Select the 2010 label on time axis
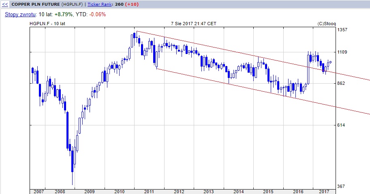The width and height of the screenshot is (370, 194). [120, 191]
